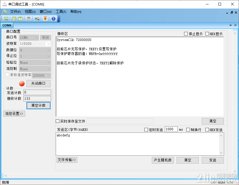Click the save file path field
This screenshot has height=185, width=239.
click(x=120, y=121)
